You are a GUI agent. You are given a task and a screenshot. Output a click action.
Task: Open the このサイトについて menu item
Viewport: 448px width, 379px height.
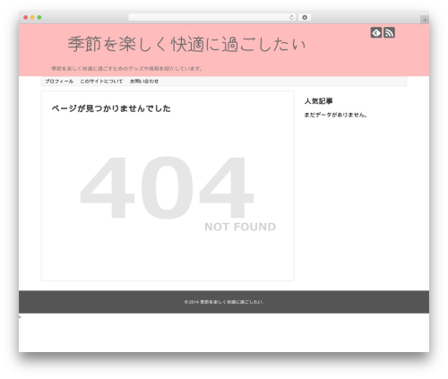point(101,82)
